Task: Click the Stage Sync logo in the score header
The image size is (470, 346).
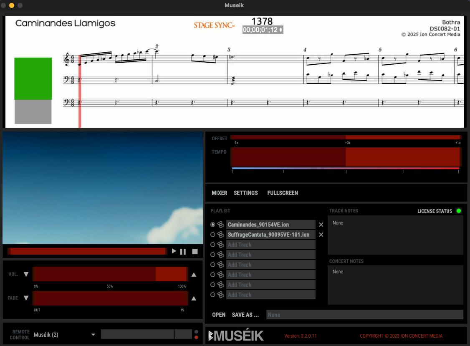Action: click(214, 25)
